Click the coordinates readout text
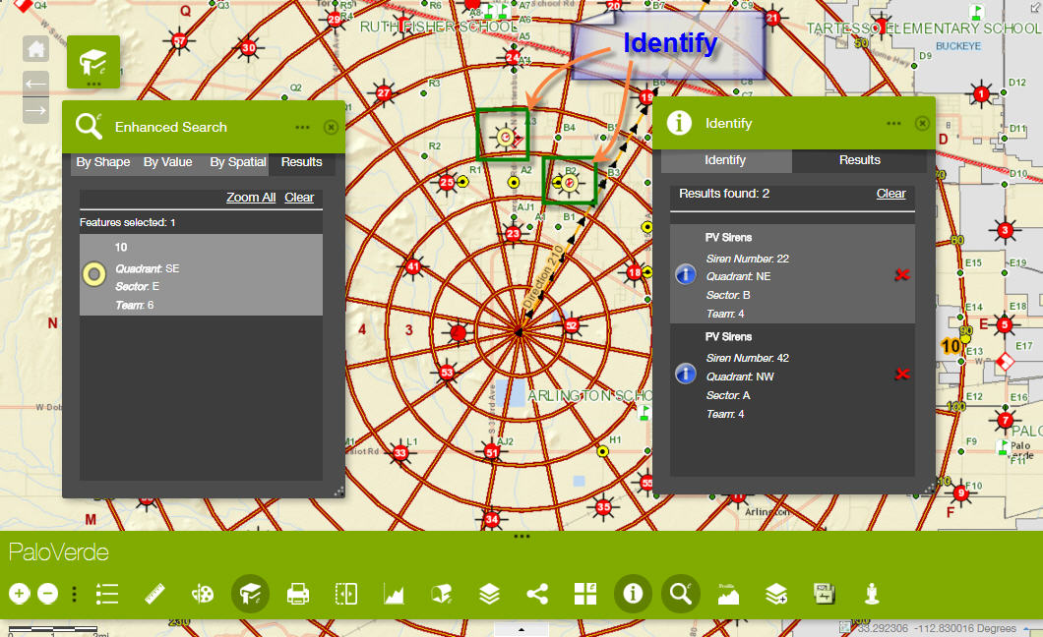Viewport: 1043px width, 637px height. 937,628
